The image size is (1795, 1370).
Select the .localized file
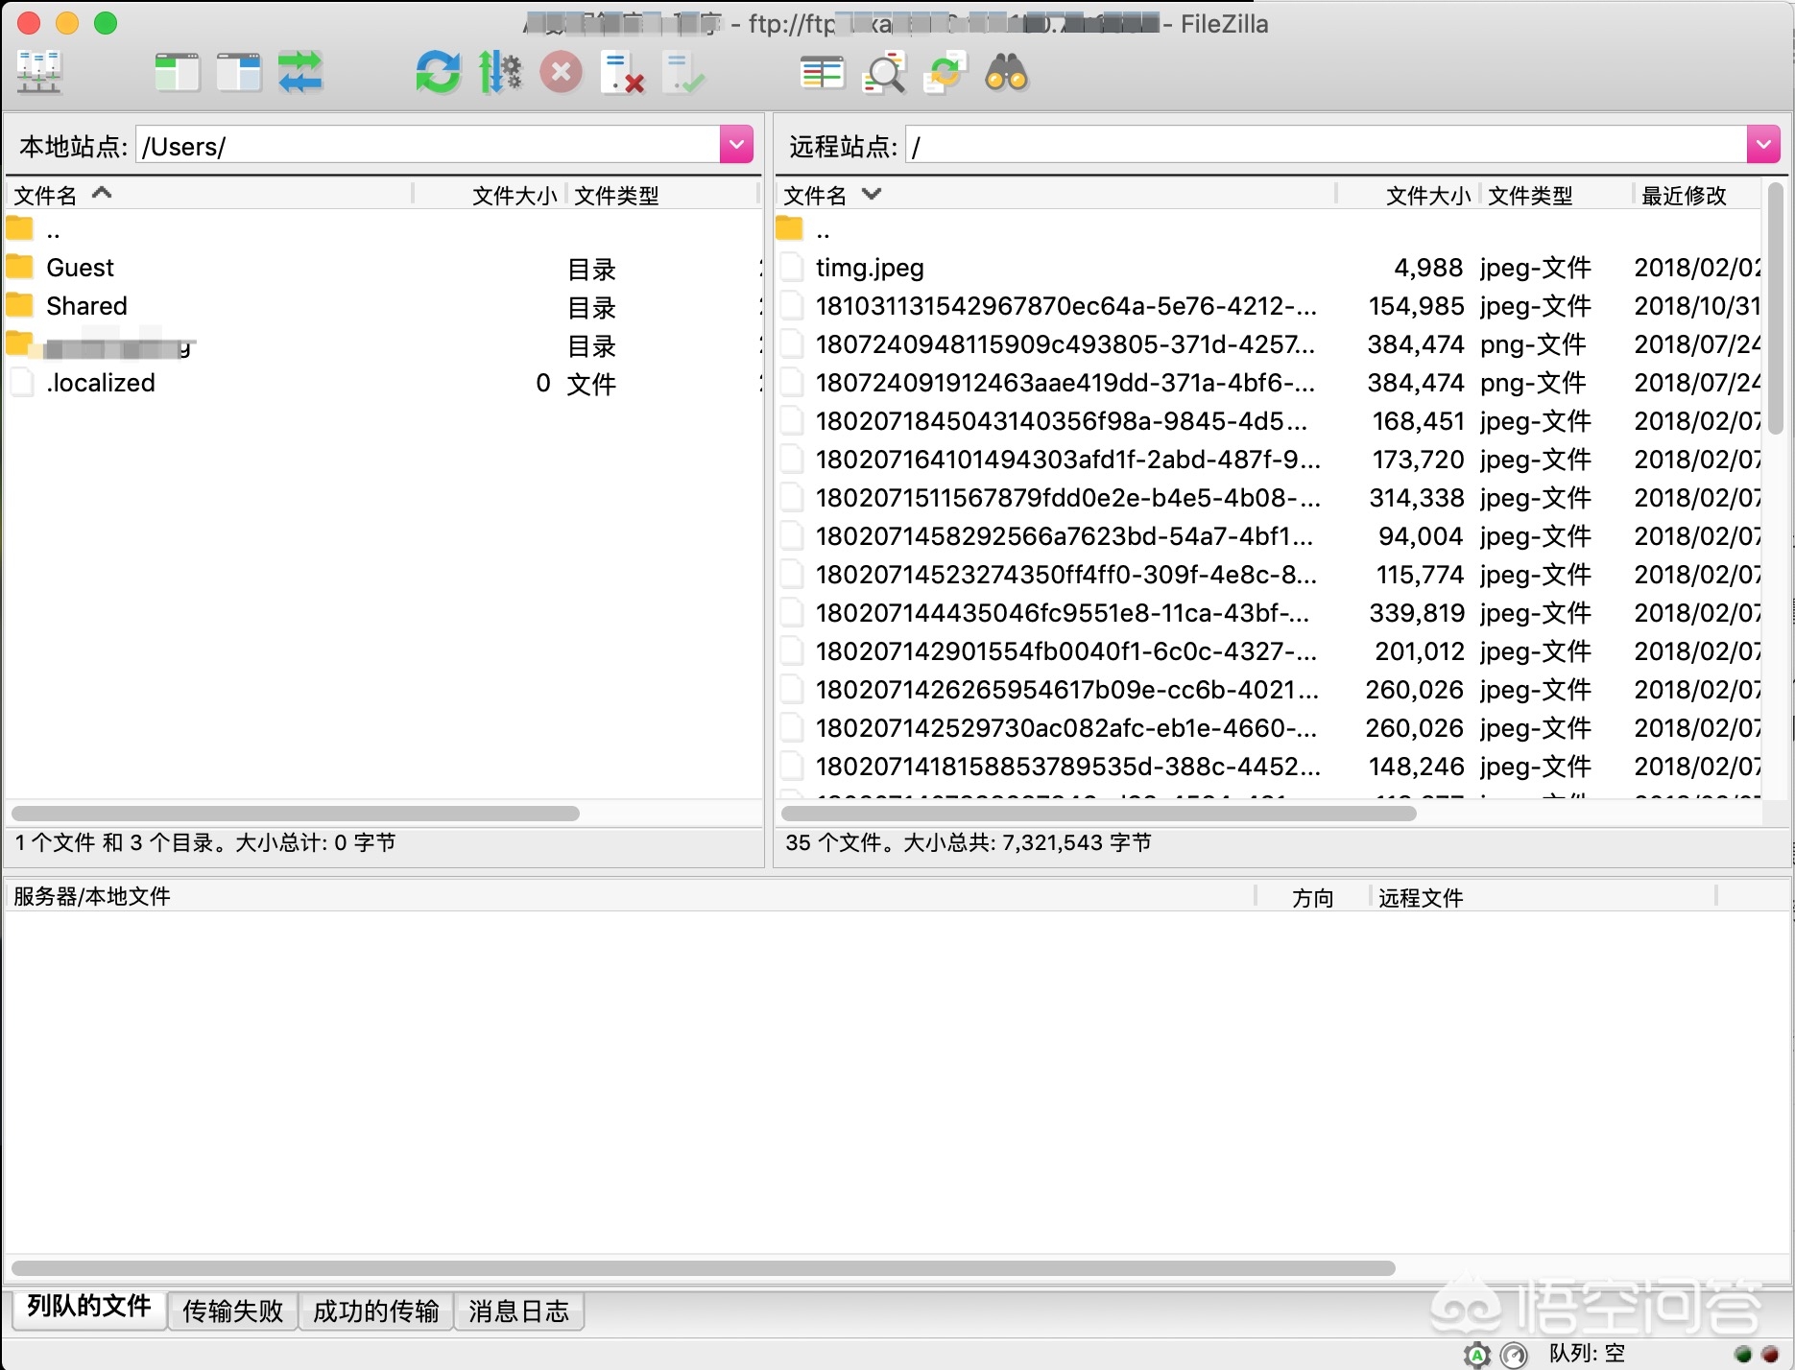point(384,383)
